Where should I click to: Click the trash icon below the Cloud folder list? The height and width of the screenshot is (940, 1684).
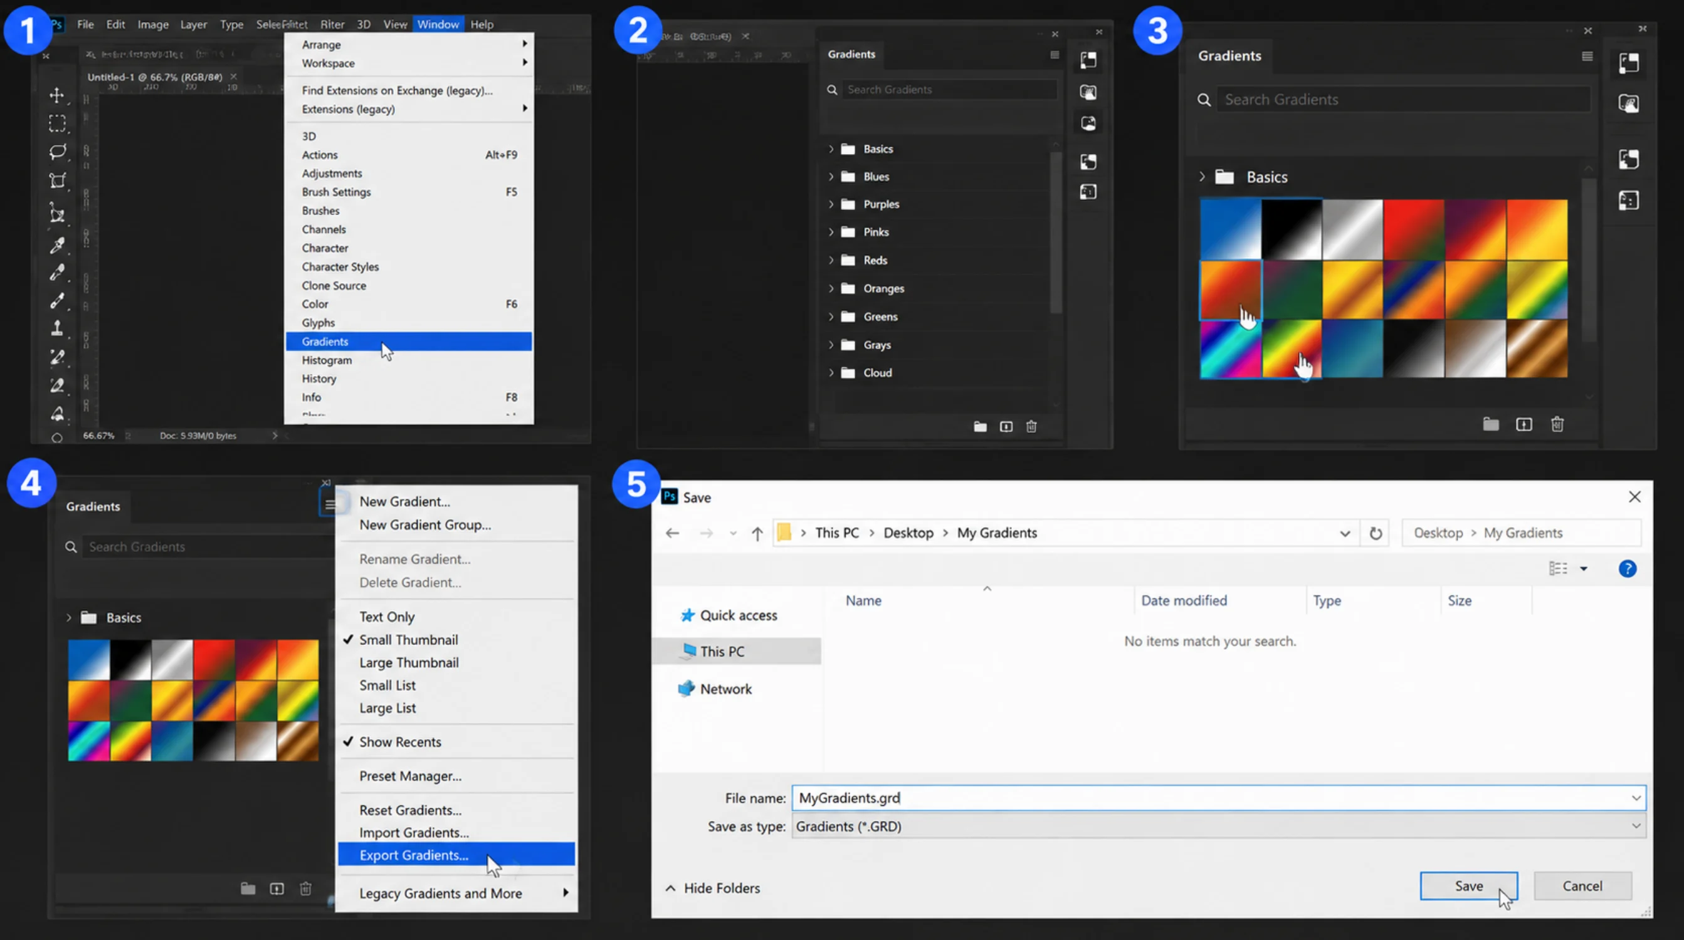click(1031, 427)
